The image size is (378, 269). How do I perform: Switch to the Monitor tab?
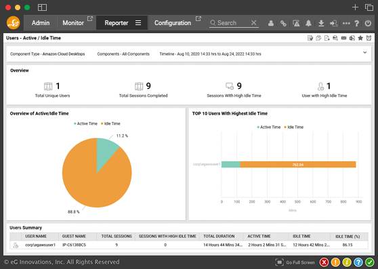pos(73,23)
